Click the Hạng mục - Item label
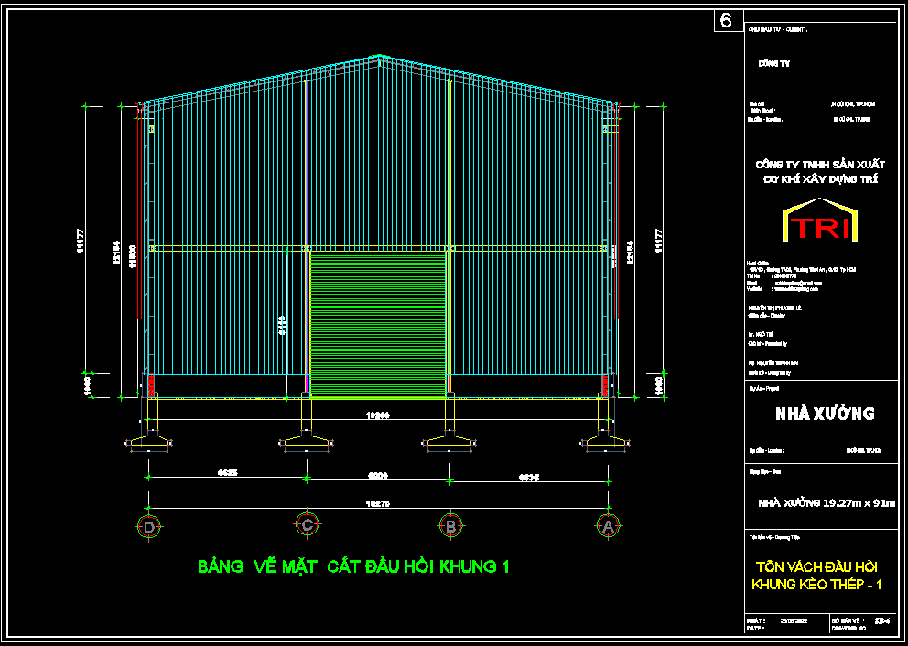908x646 pixels. [765, 472]
